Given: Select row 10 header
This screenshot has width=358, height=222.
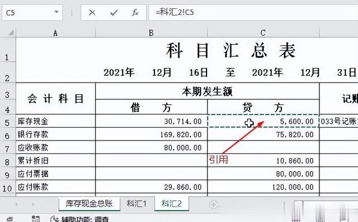Looking at the screenshot, I should point(7,187).
